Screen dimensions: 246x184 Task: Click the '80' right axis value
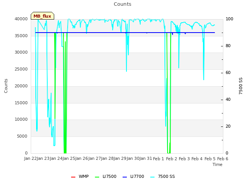click(x=228, y=46)
